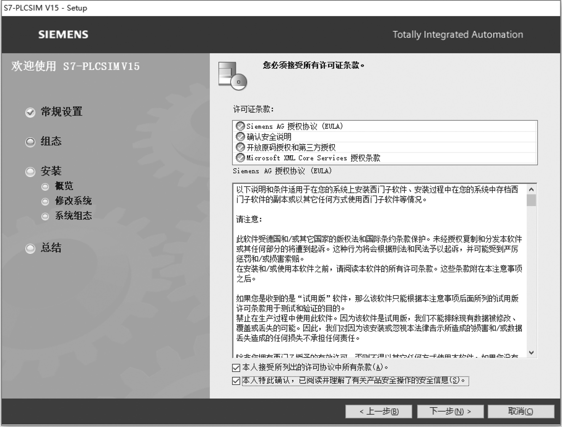Click the 下一步(N) next button
Screen dimensions: 562x427
(450, 411)
